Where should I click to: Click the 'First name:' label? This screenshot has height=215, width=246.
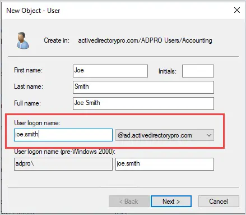point(28,70)
